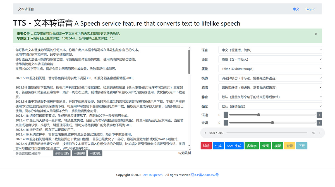This screenshot has width=335, height=187.
Task: Open the 语音 voice selection dropdown
Action: pos(270,59)
